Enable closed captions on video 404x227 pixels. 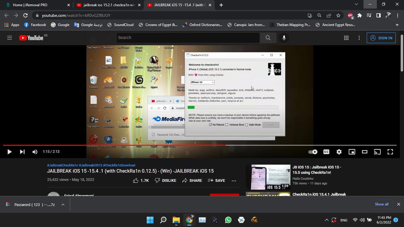[326, 152]
